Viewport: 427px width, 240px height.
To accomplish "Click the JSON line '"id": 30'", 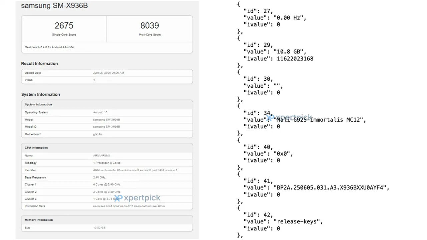I will [x=258, y=79].
